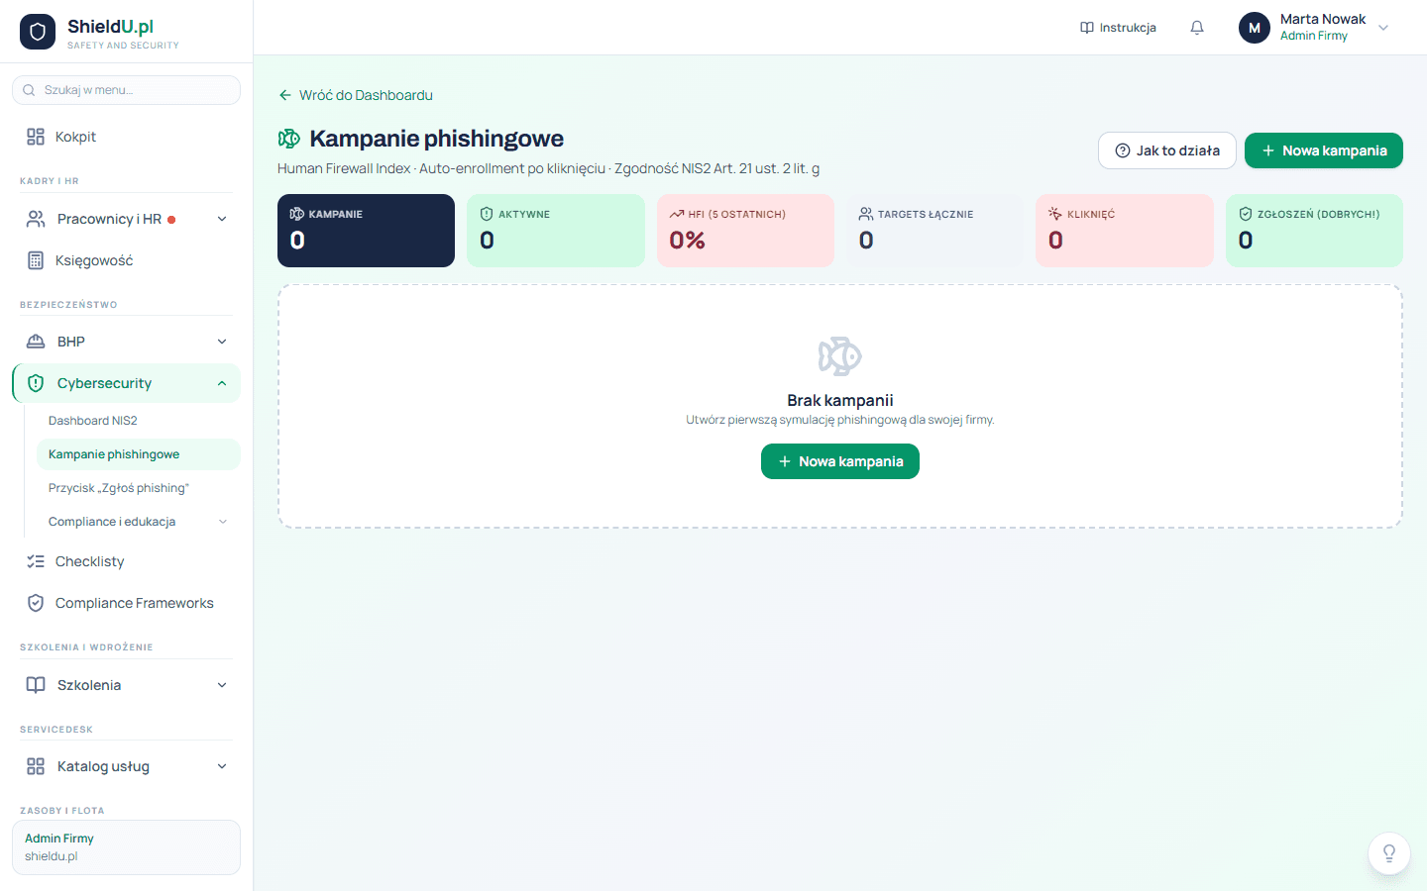Click the back arrow icon to Dashboard

285,95
